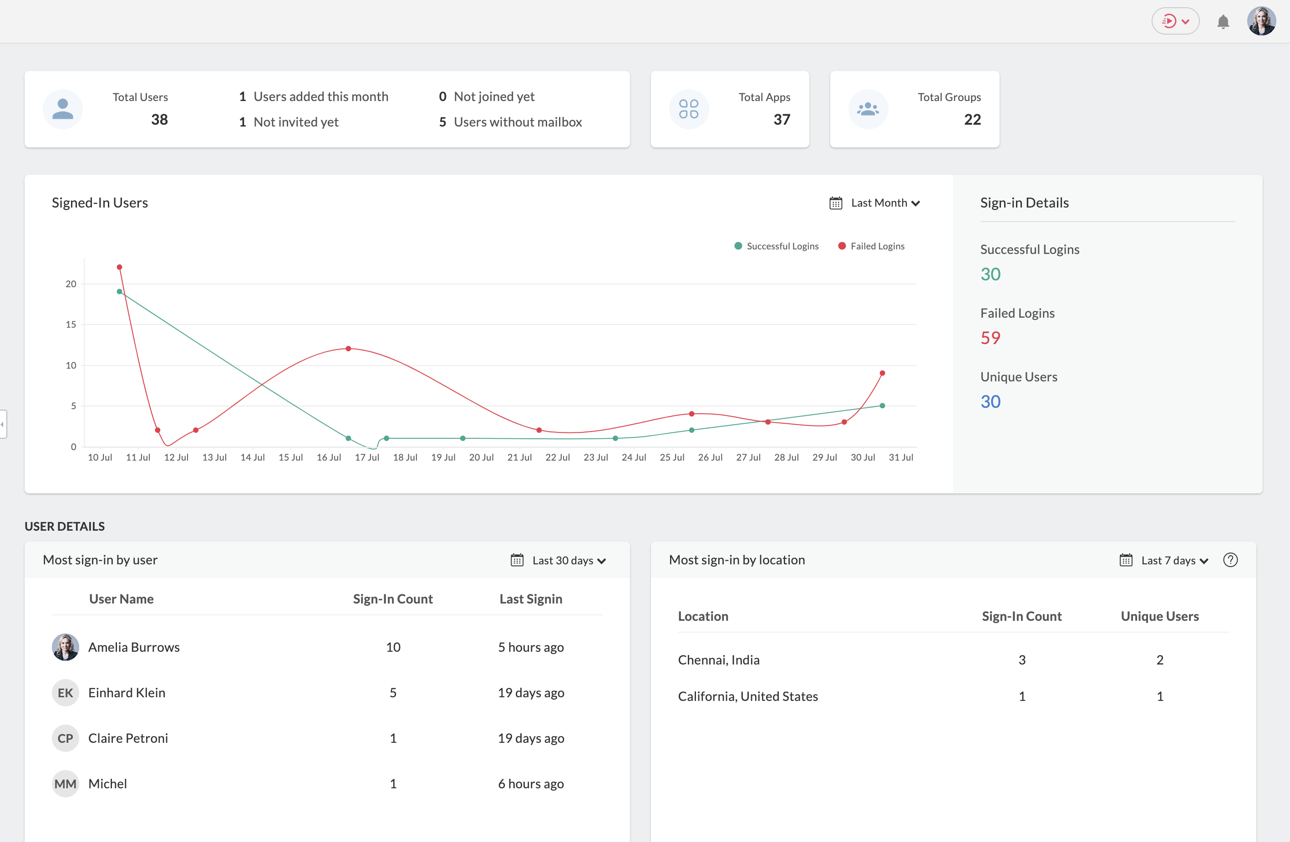Open Amelia Burrows user row
1290x842 pixels.
(134, 647)
